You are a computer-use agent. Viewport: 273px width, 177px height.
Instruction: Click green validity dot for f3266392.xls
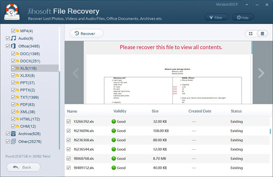tap(114, 122)
